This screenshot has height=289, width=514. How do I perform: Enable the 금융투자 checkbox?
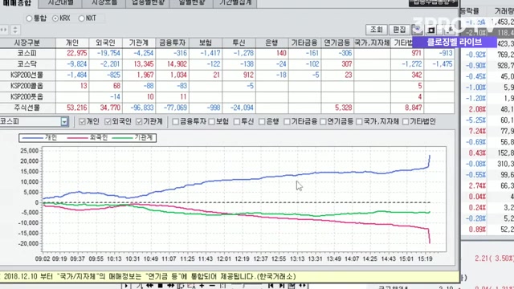175,121
